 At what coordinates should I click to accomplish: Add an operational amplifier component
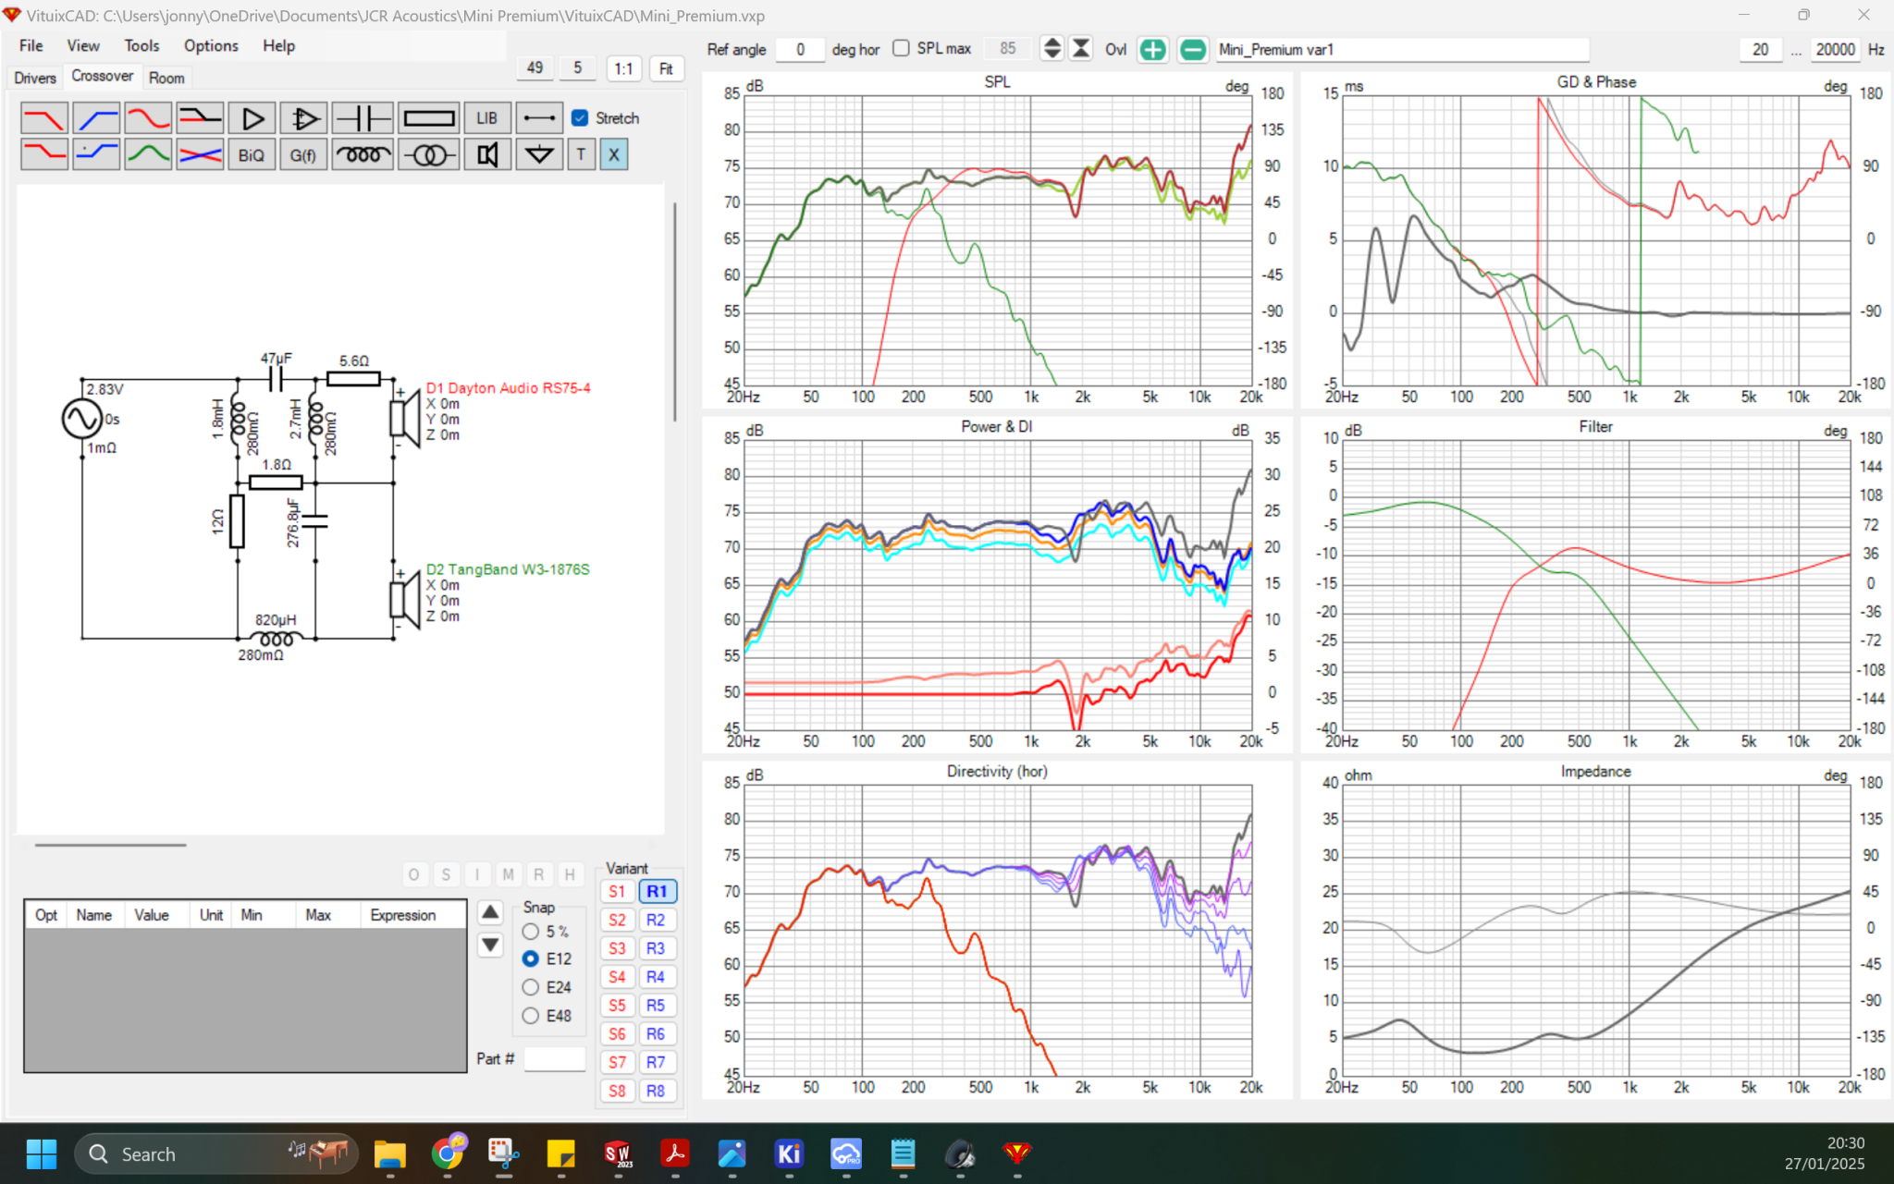coord(303,118)
